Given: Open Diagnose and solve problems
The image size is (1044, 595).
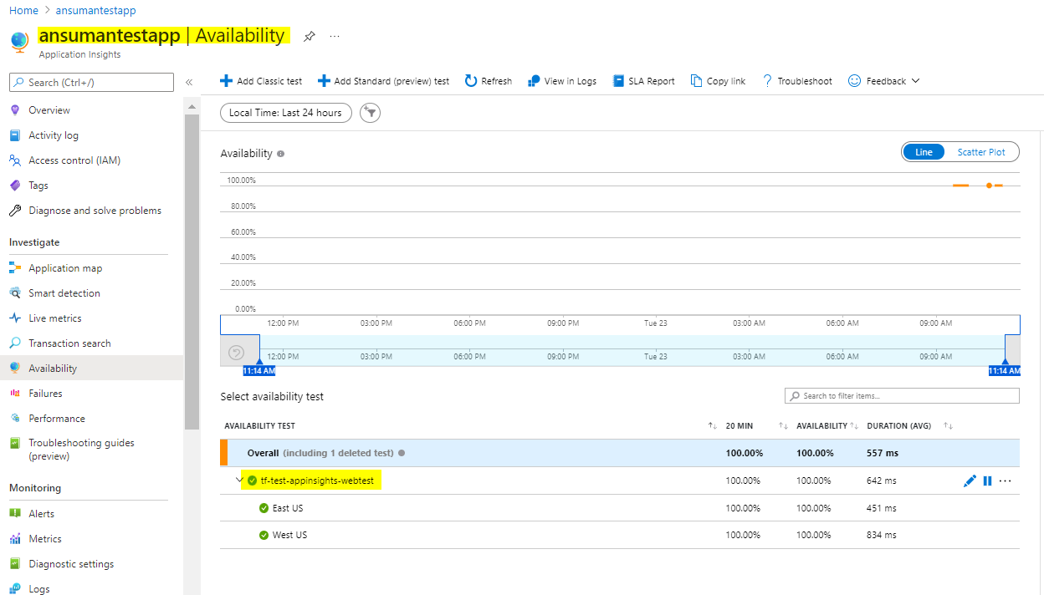Looking at the screenshot, I should click(x=95, y=211).
